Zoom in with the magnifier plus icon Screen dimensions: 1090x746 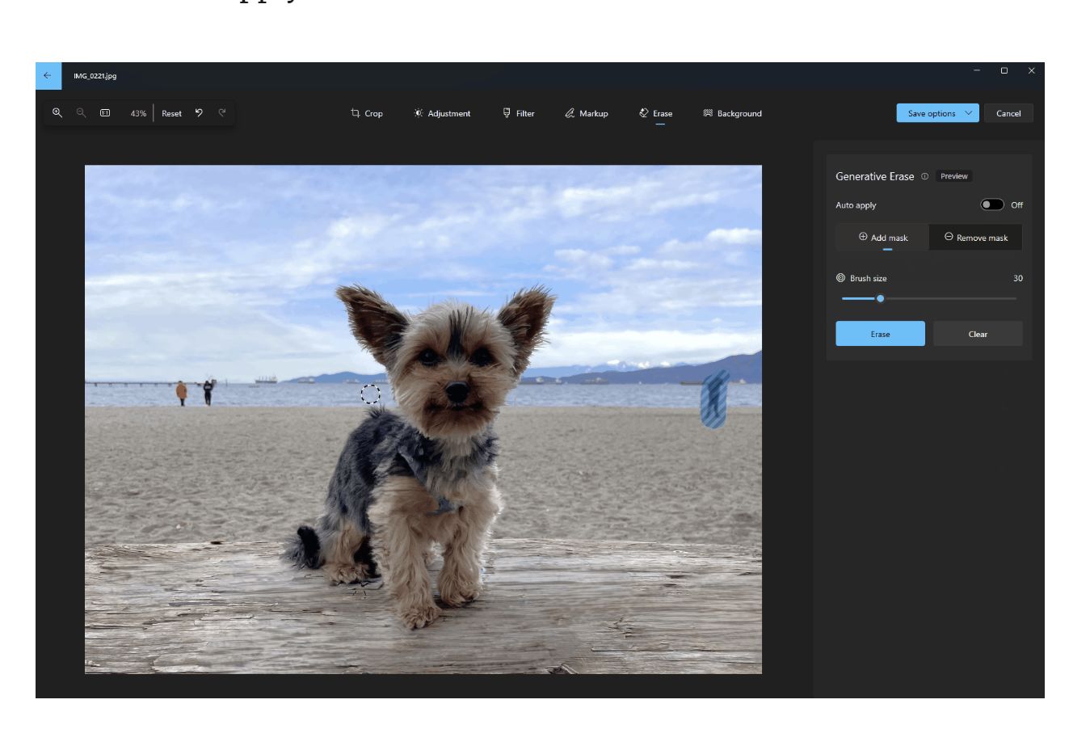[x=57, y=113]
